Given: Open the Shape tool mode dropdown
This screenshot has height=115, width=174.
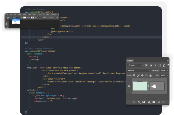Looking at the screenshot, I should click(x=16, y=18).
